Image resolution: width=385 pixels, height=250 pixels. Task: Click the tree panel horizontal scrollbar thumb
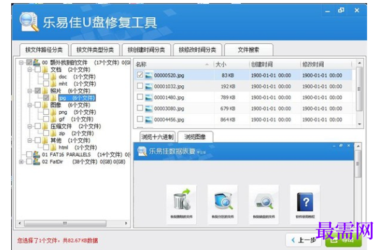pyautogui.click(x=66, y=223)
